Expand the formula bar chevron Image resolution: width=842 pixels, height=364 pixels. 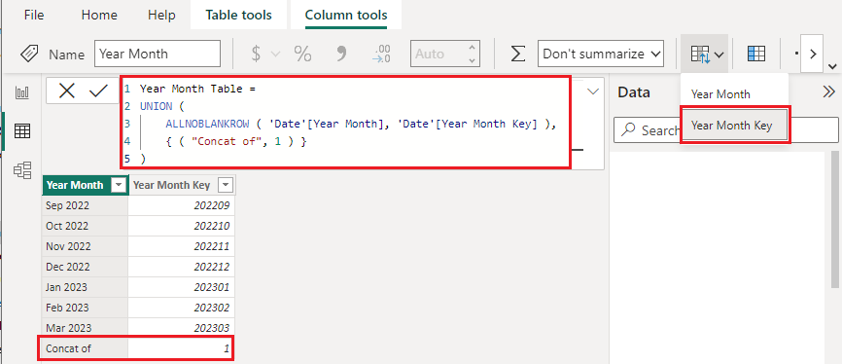click(x=593, y=91)
